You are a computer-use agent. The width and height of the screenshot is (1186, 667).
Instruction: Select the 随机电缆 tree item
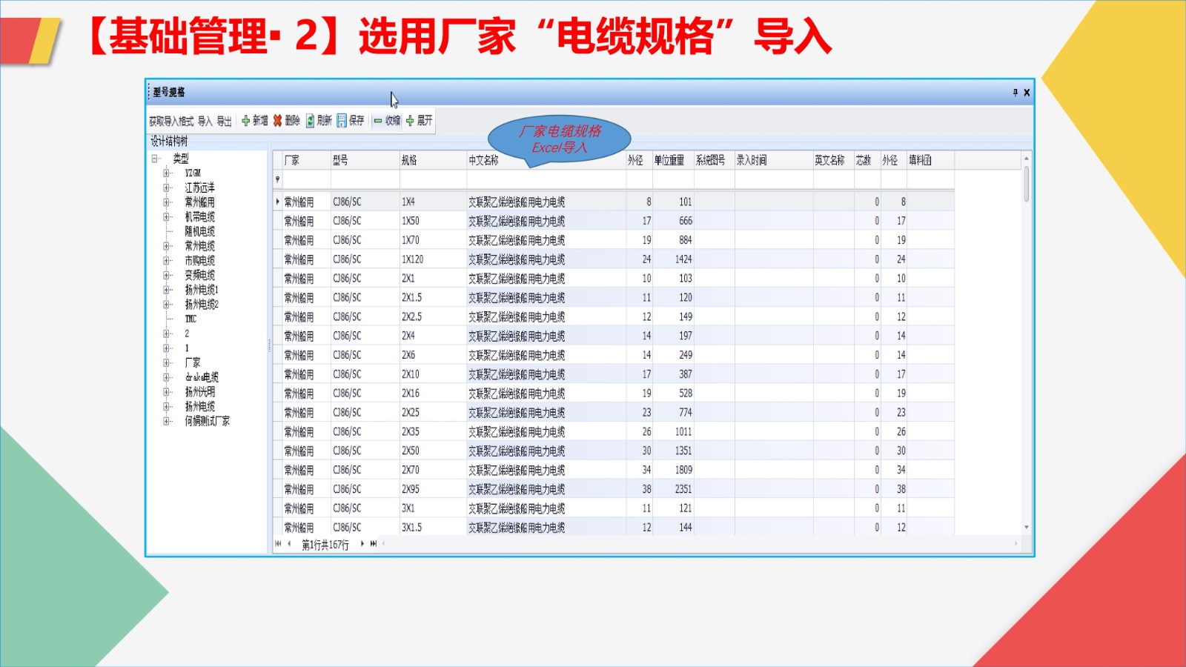(199, 231)
